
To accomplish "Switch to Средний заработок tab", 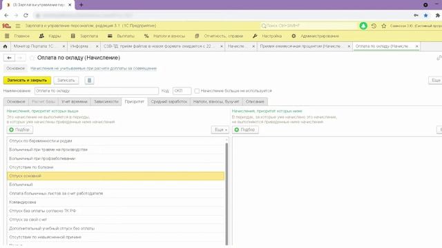I will point(169,101).
